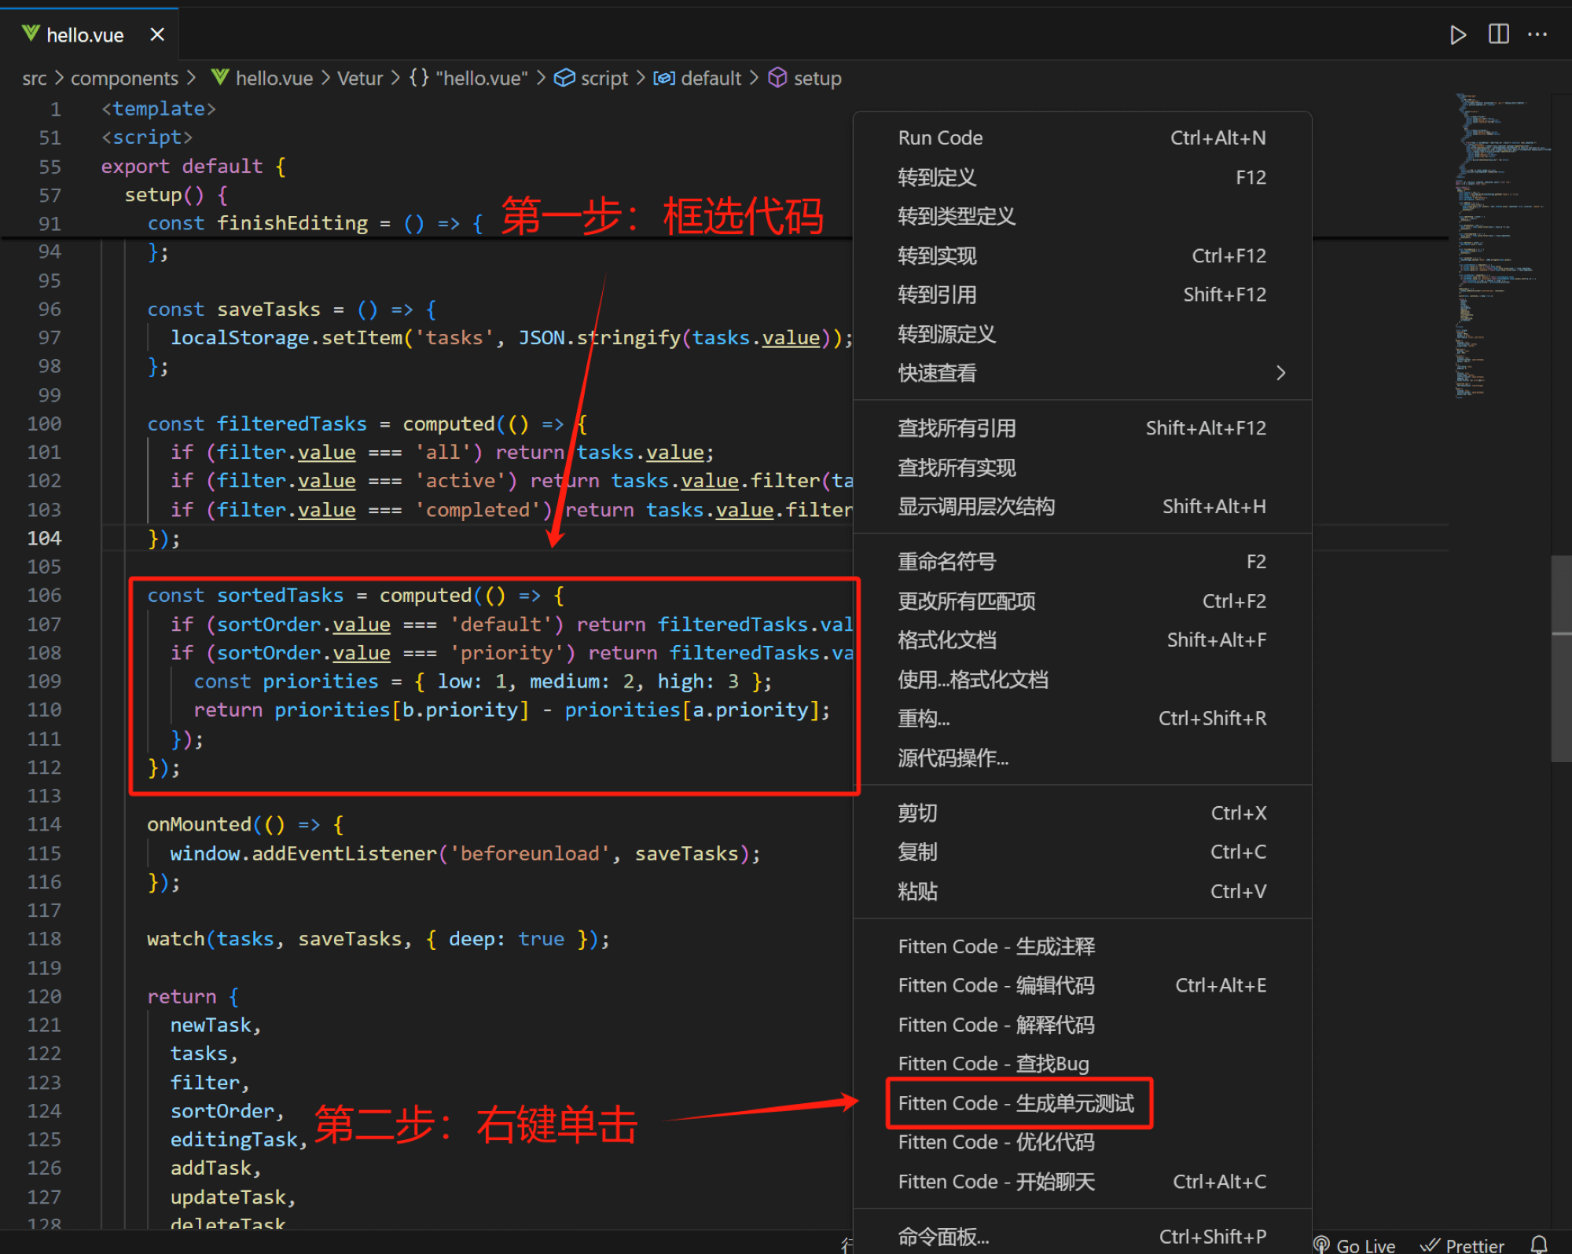Open the More Actions ellipsis menu
Viewport: 1572px width, 1254px height.
(x=1537, y=35)
